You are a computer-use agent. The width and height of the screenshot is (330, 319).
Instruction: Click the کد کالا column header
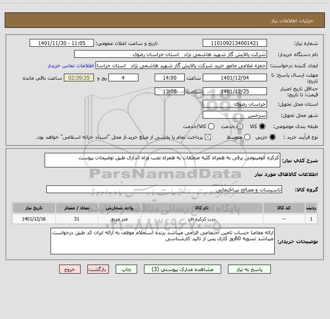coord(284,208)
